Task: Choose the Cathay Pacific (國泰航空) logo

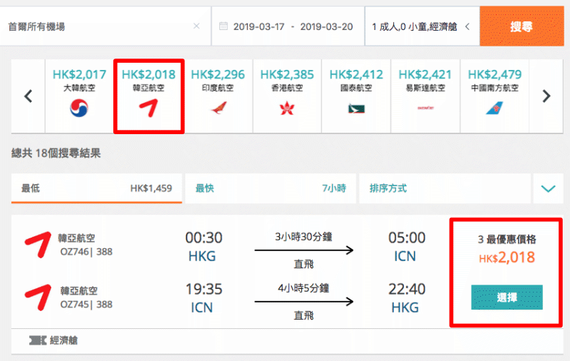Action: [x=356, y=108]
